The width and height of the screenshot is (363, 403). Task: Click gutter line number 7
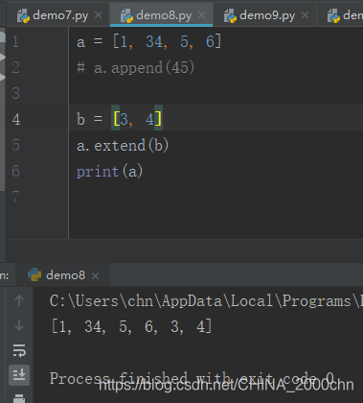point(16,197)
